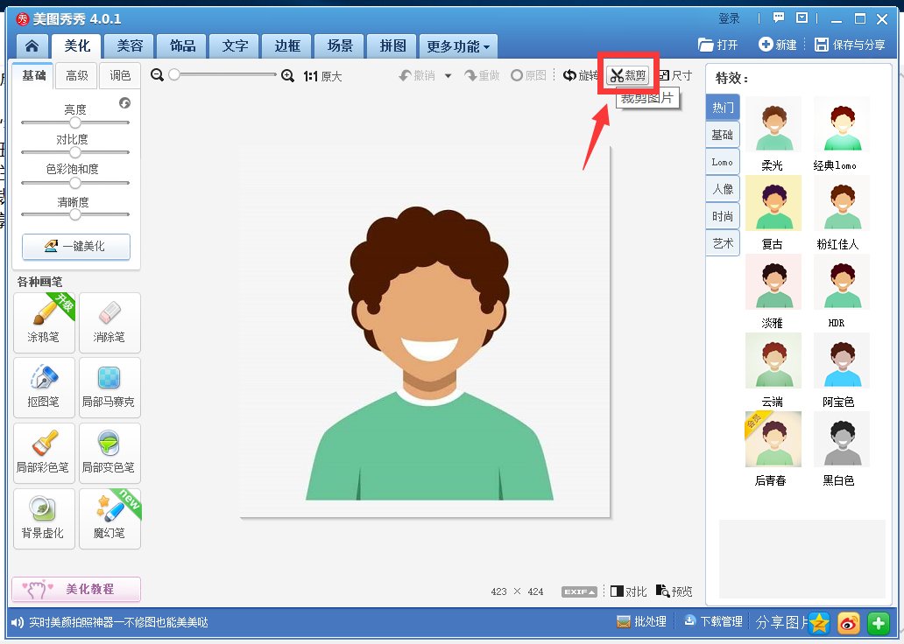This screenshot has width=904, height=644.
Task: Click the 打开 open file button
Action: [x=717, y=45]
